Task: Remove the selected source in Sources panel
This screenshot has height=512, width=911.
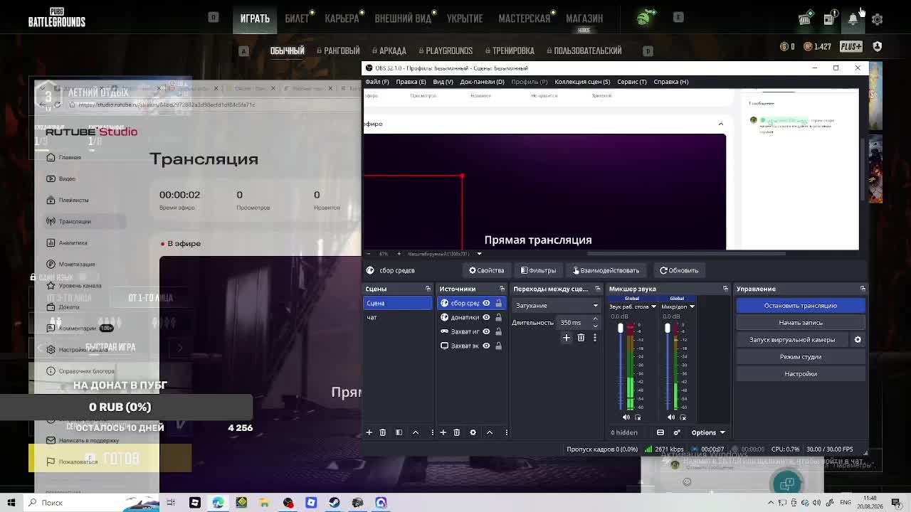Action: pyautogui.click(x=457, y=432)
